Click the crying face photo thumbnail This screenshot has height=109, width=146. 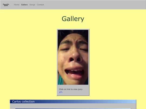pos(73,57)
